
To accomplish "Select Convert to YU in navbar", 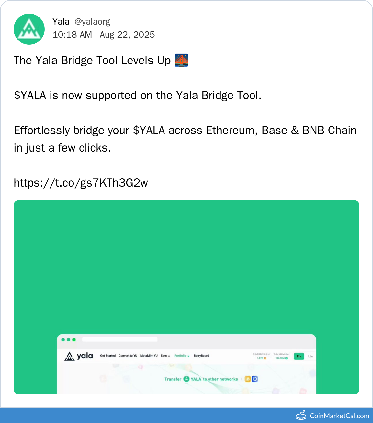I will tap(128, 356).
